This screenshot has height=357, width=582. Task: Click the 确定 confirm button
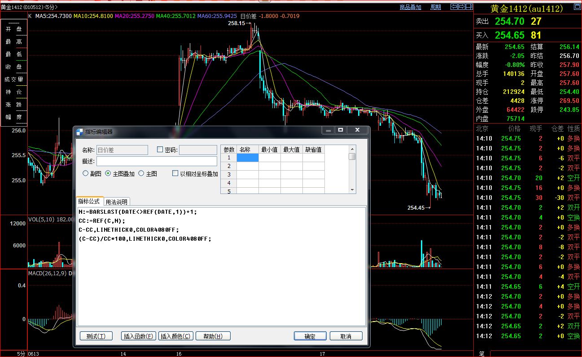tap(310, 336)
